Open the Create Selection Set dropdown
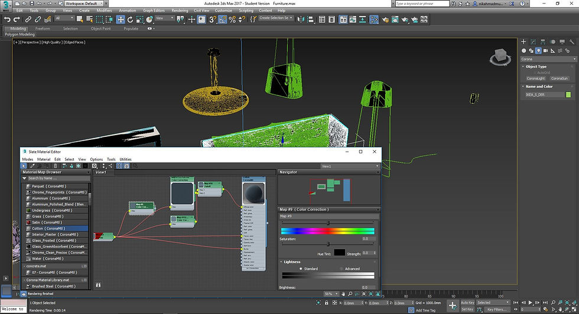579x314 pixels. pos(275,18)
